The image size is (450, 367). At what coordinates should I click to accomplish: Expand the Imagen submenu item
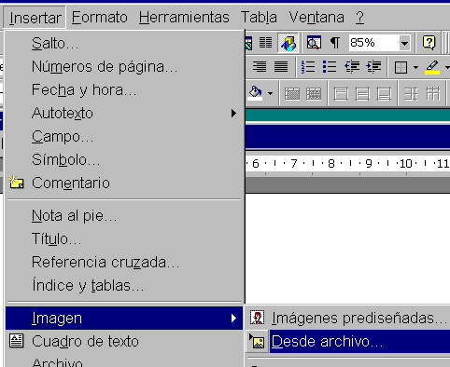click(124, 318)
